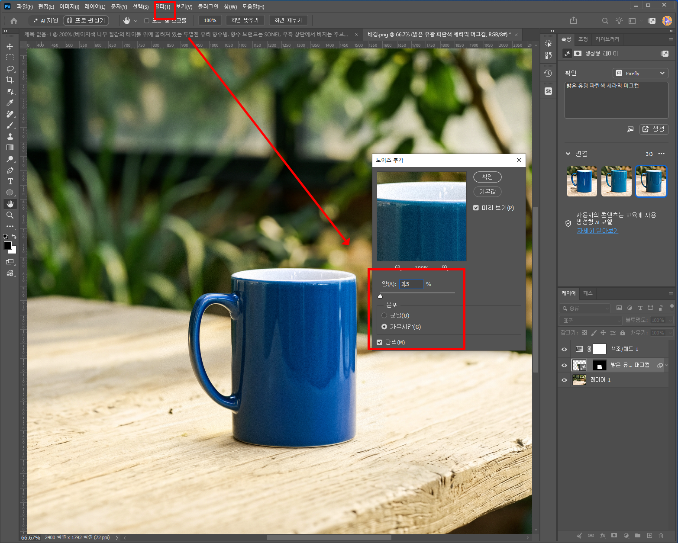Screen dimensions: 678x543
Task: Select the Brush tool
Action: click(x=10, y=125)
